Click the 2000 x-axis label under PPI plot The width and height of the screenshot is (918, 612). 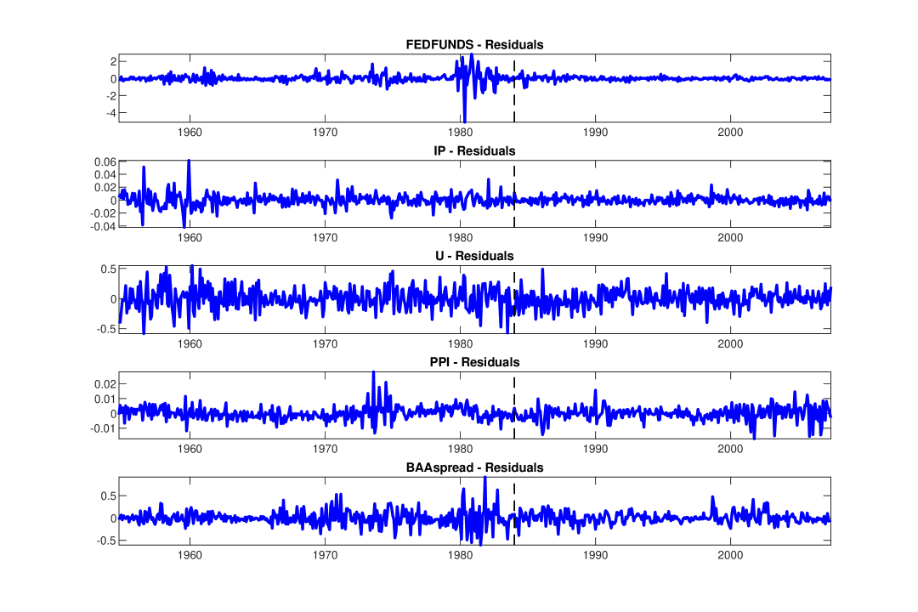pos(731,449)
